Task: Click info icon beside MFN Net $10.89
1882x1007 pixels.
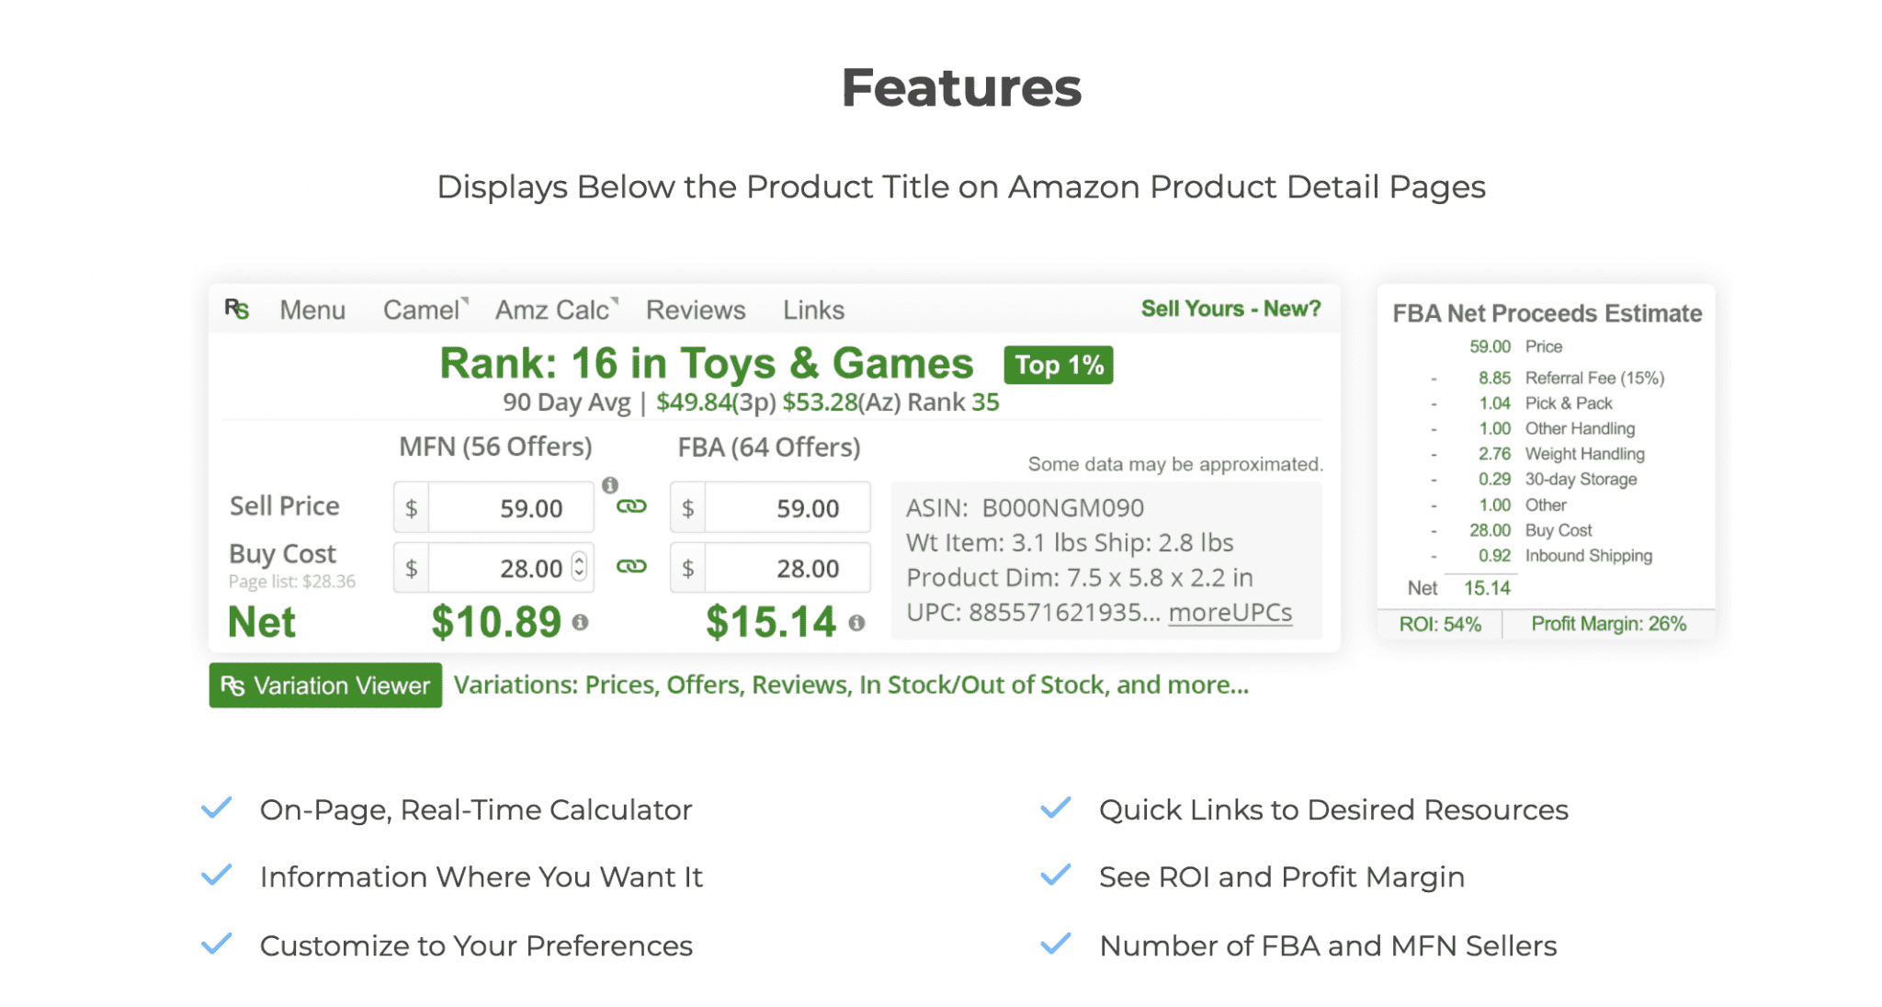Action: point(580,623)
